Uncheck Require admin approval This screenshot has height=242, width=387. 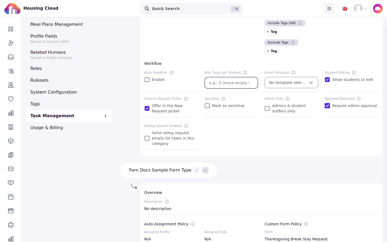327,106
